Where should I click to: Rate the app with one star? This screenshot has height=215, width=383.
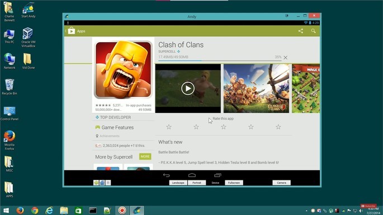pyautogui.click(x=169, y=126)
